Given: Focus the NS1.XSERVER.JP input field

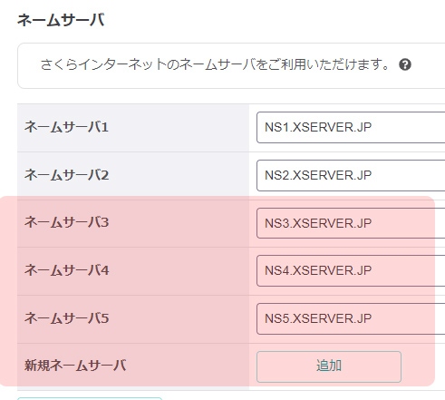Looking at the screenshot, I should (x=351, y=127).
